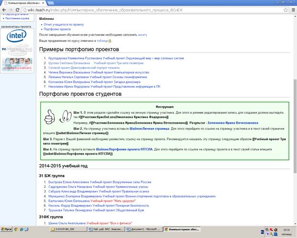Open the анкету link

pos(143,35)
